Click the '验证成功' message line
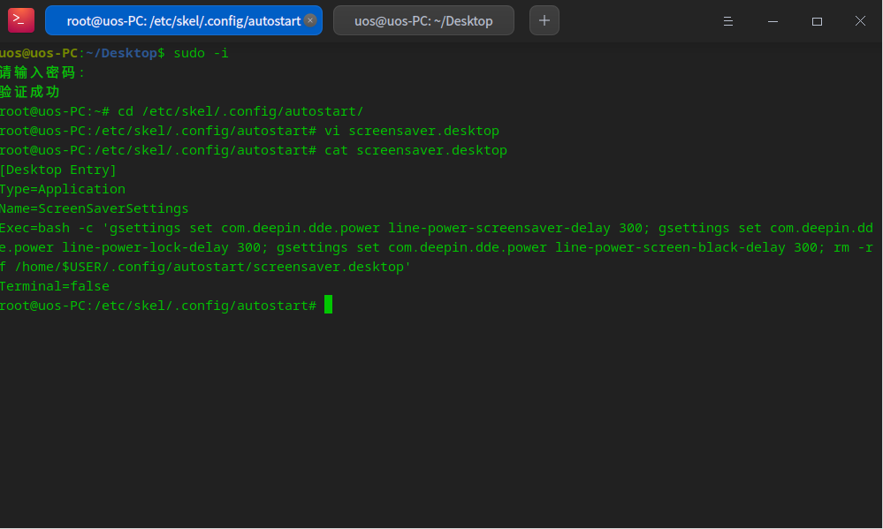Viewport: 883px width, 529px height. [x=30, y=92]
